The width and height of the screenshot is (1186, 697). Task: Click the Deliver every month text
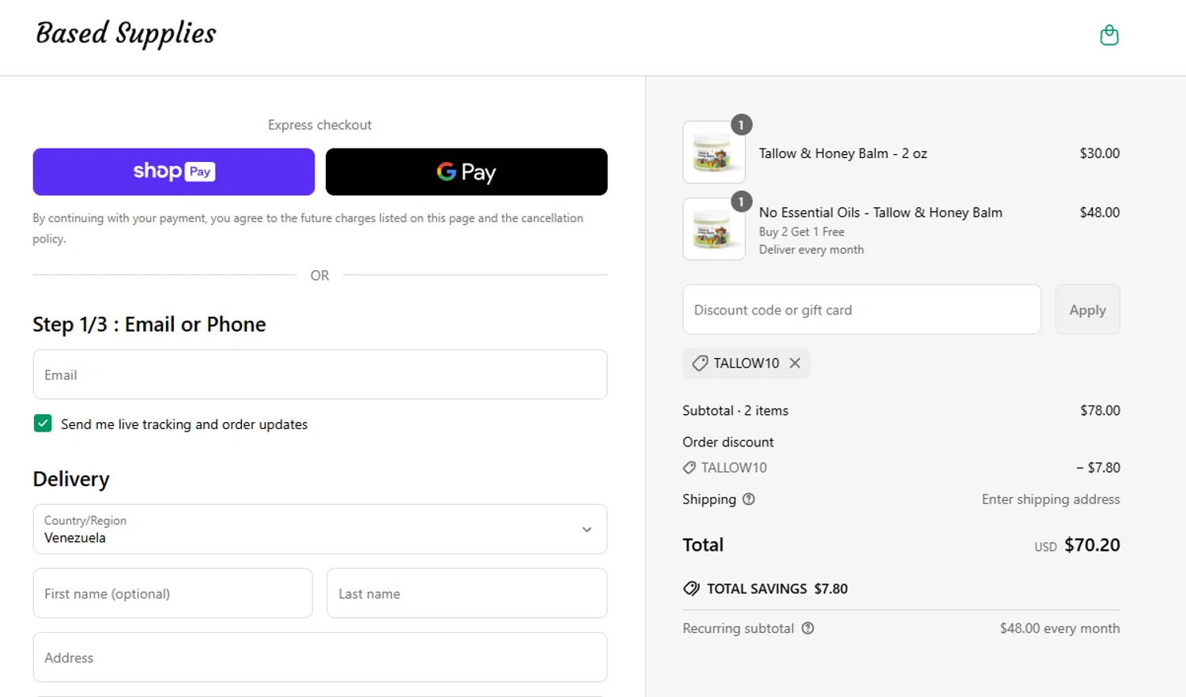point(811,250)
